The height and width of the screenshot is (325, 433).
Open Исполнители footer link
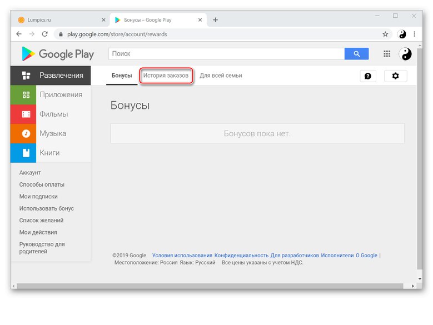pos(337,256)
